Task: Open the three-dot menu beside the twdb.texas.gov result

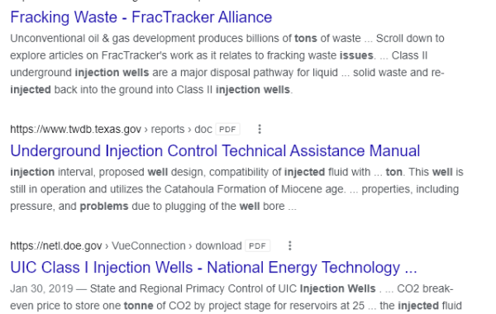Action: click(260, 129)
